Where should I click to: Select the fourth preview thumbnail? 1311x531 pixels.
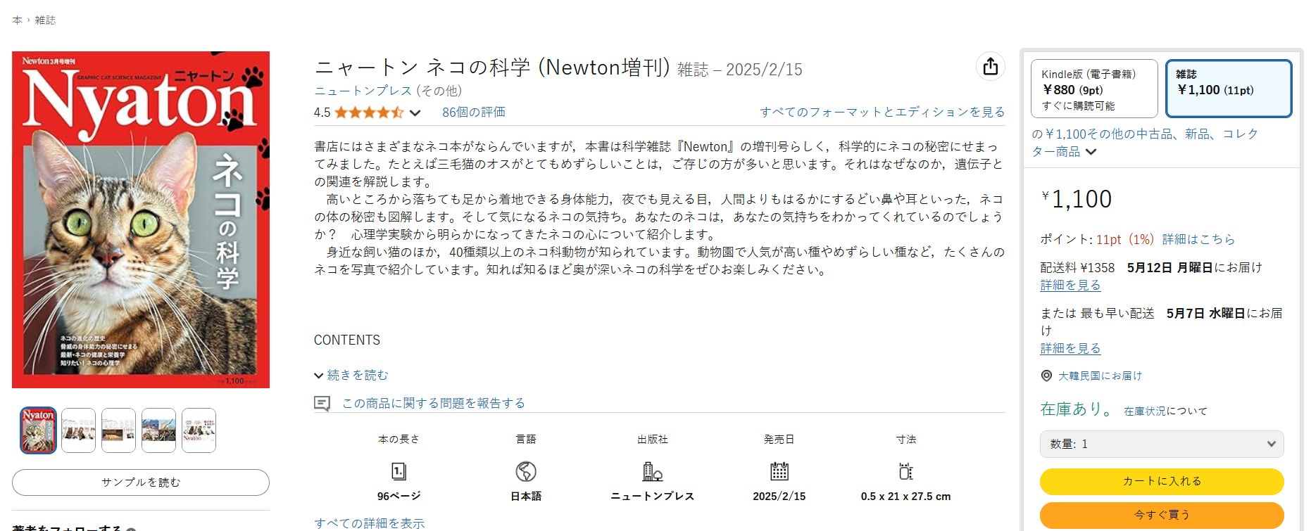[158, 430]
